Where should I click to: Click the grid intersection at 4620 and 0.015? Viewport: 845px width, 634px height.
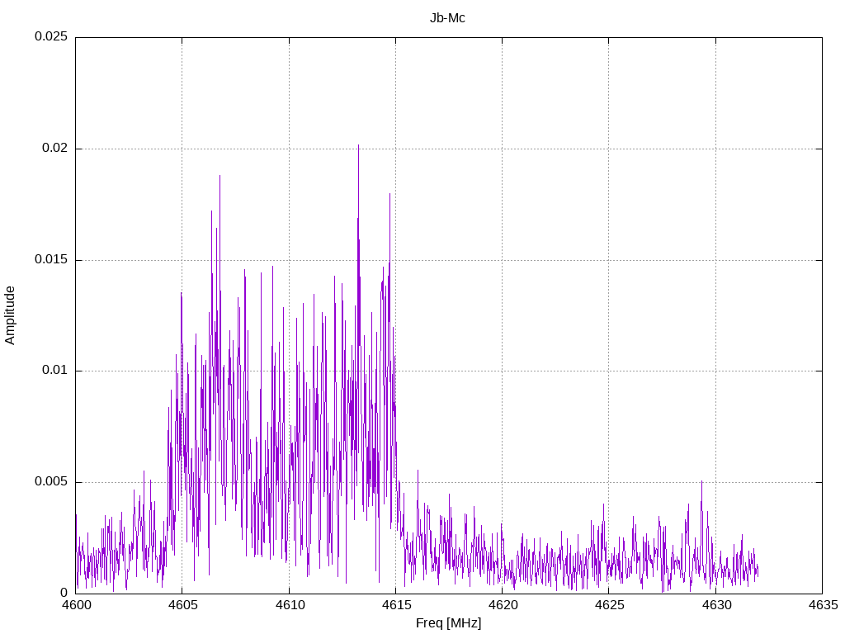[502, 260]
